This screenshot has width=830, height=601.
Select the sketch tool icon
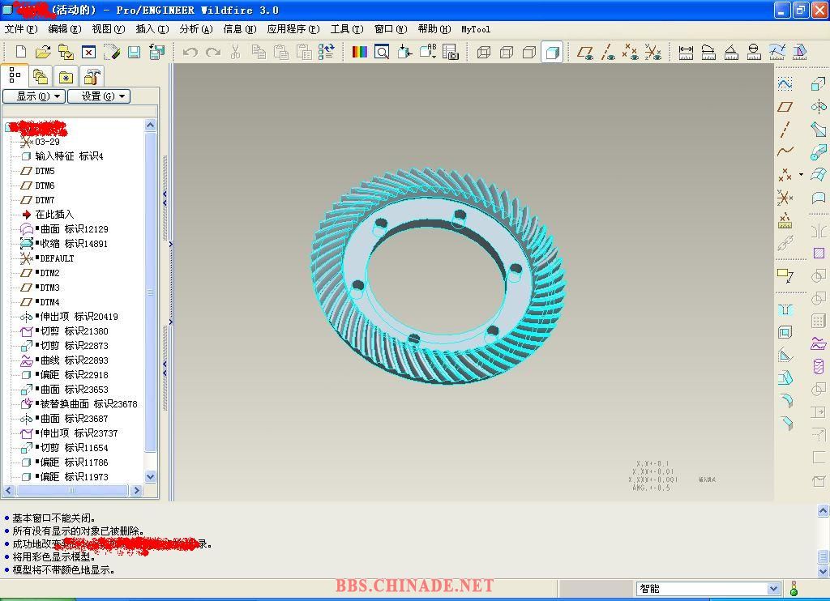pos(785,83)
